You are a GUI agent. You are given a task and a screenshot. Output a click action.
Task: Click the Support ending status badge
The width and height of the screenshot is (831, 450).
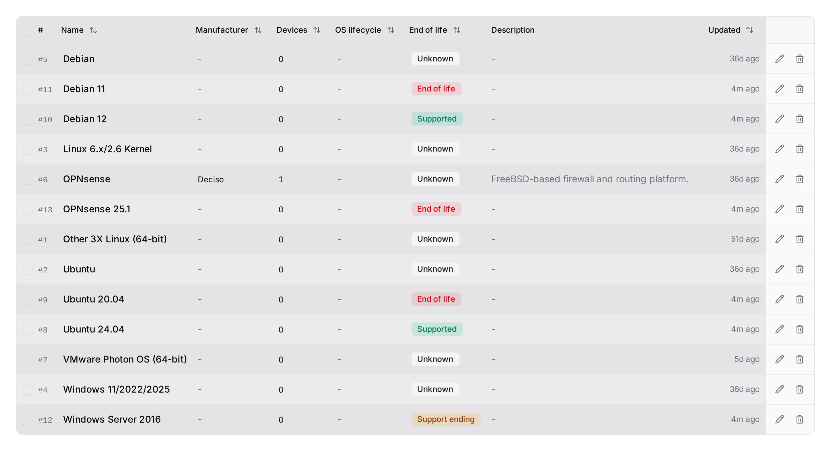pos(446,419)
